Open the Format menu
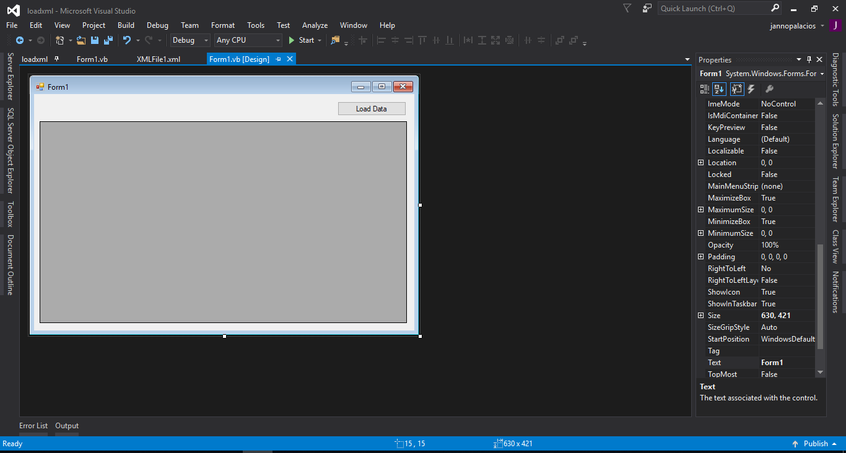846x453 pixels. tap(223, 25)
